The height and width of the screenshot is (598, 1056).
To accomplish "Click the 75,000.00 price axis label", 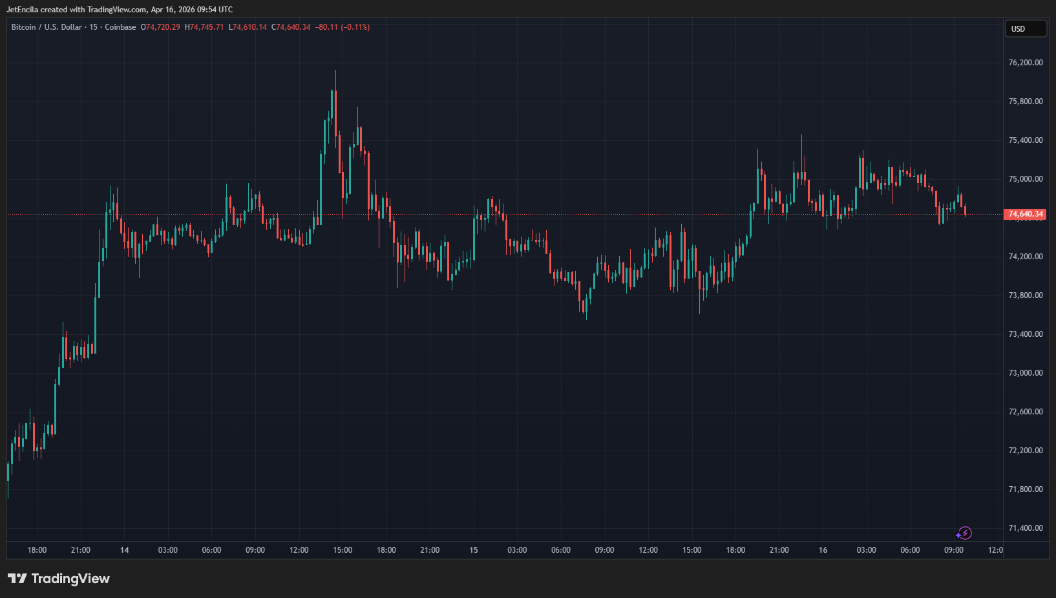I will 1025,179.
